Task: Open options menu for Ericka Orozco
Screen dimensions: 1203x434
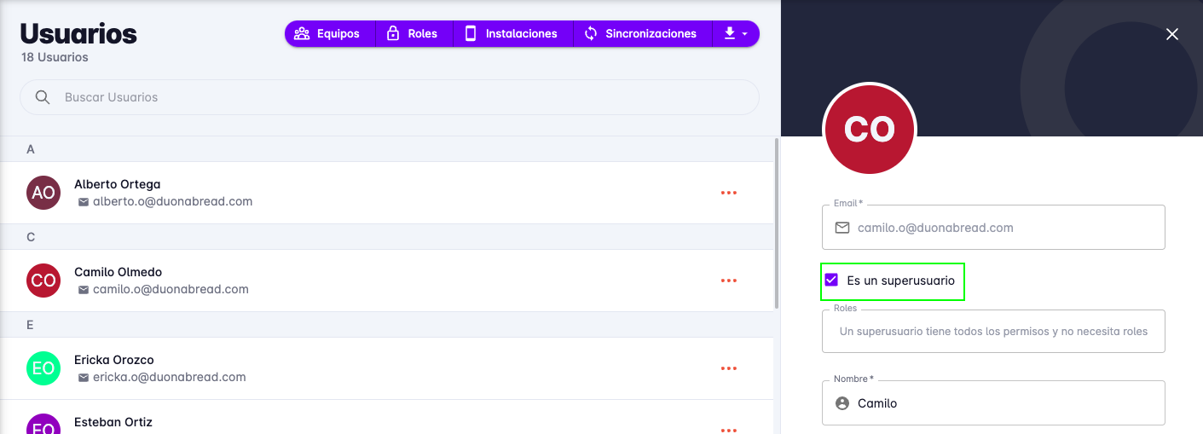Action: [728, 368]
